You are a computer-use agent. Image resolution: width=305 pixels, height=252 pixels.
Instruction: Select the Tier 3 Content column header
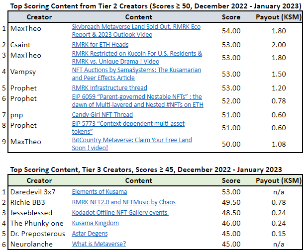point(139,180)
